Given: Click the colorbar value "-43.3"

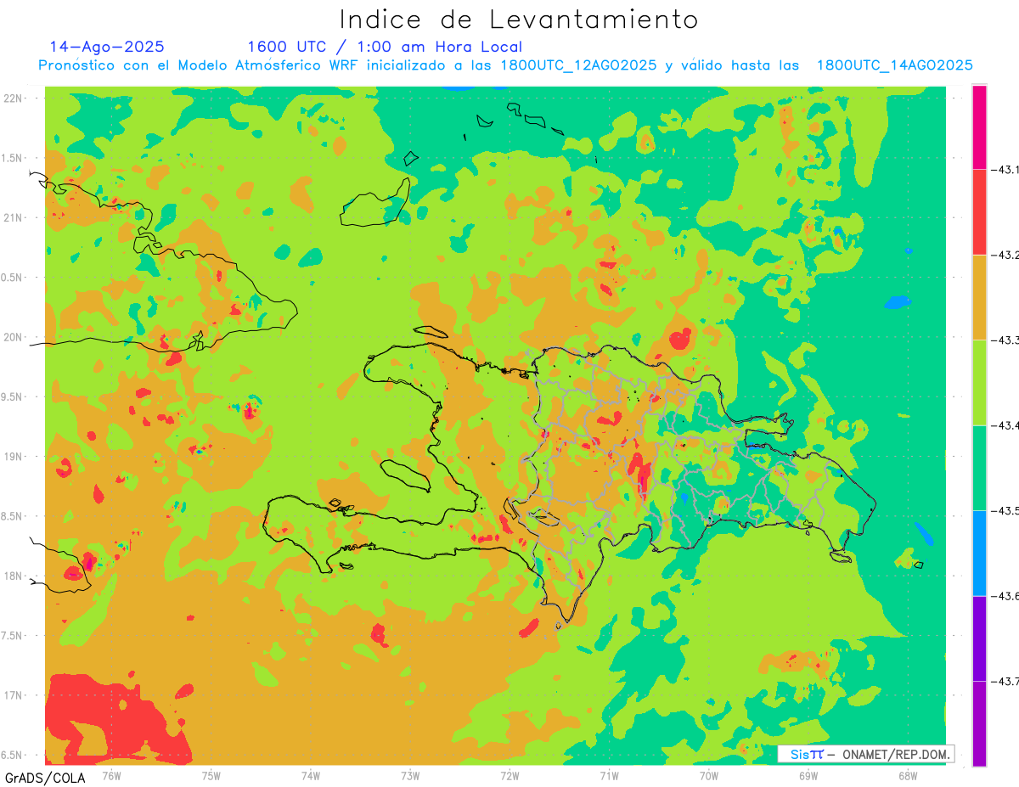Looking at the screenshot, I should click(1005, 340).
